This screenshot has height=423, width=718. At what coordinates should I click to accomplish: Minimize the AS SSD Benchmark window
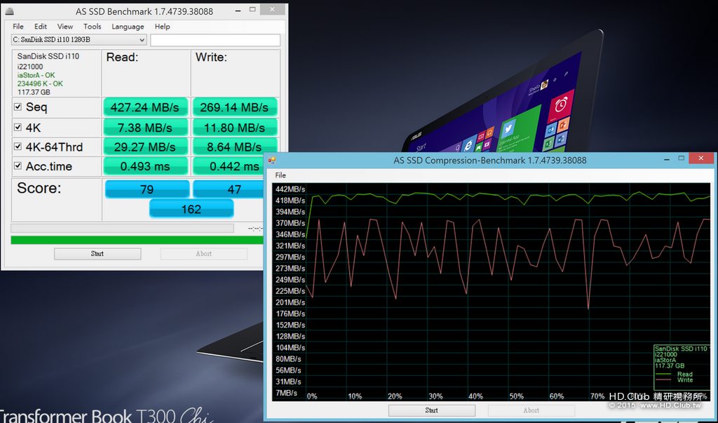pyautogui.click(x=238, y=10)
